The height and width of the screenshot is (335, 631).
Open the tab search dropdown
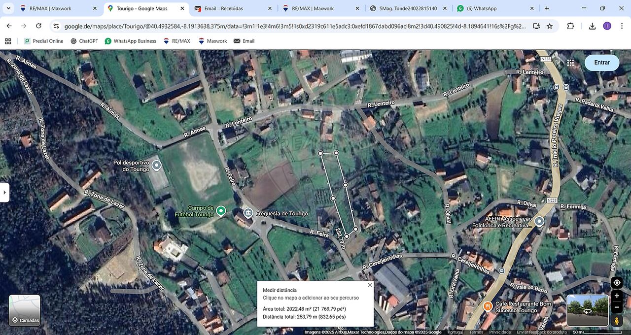click(x=8, y=8)
